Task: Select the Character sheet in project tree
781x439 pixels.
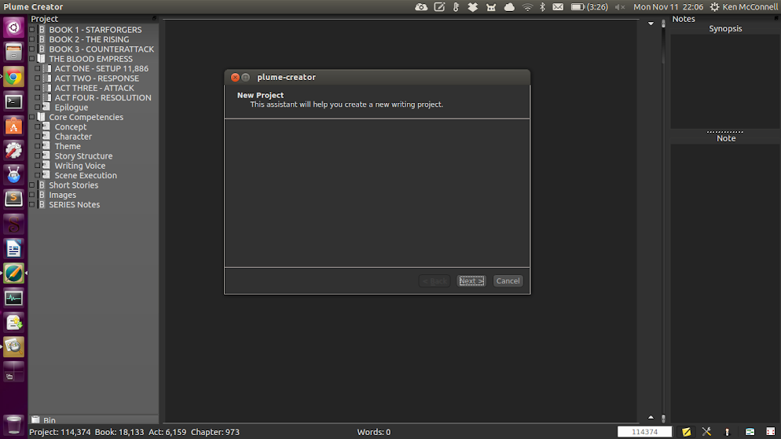Action: pyautogui.click(x=73, y=137)
